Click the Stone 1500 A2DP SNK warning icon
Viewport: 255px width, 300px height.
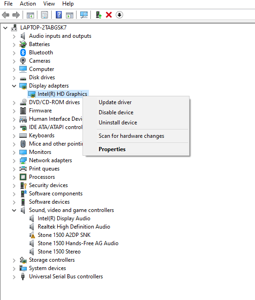32,235
